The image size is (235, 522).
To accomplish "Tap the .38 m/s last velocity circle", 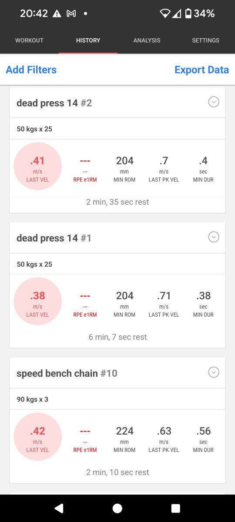I will coord(38,301).
